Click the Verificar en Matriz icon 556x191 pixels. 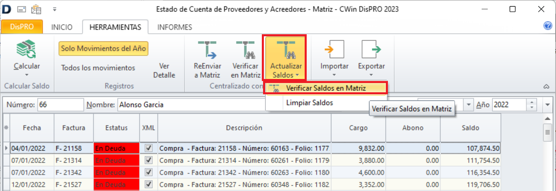coord(245,50)
